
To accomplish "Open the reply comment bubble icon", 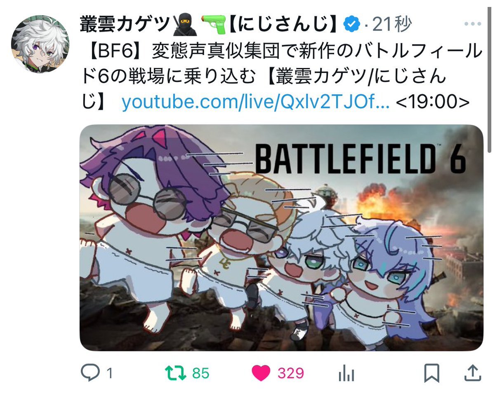I will tap(90, 373).
